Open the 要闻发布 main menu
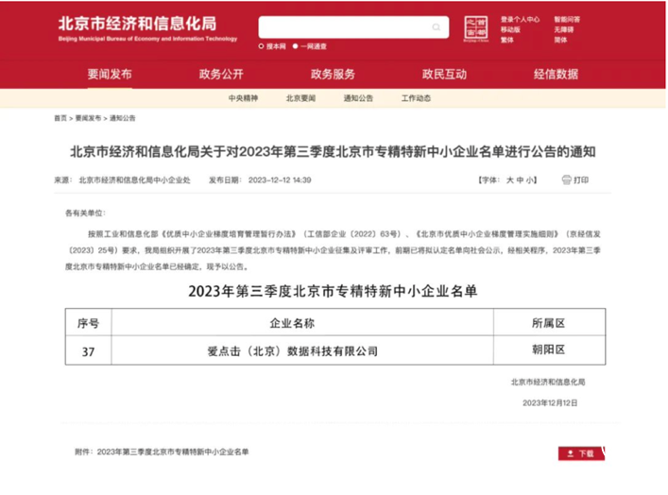This screenshot has height=495, width=668. point(110,74)
